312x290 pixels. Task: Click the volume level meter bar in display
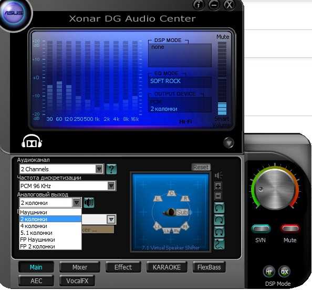tap(222, 78)
